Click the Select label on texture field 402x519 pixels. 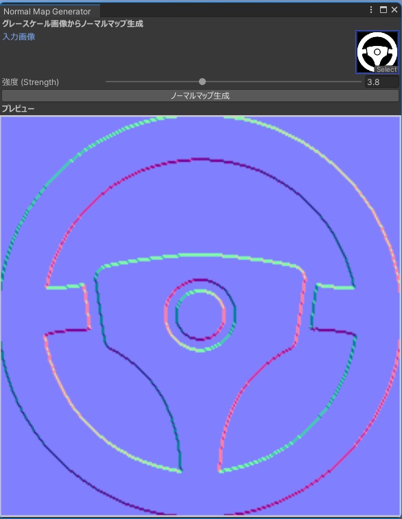tap(386, 69)
